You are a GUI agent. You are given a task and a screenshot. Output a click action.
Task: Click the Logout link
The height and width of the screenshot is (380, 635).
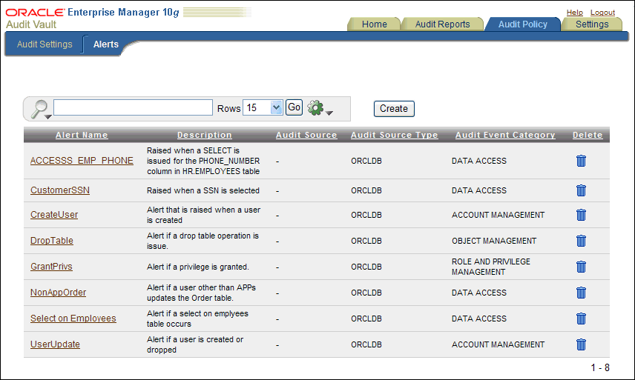coord(602,13)
